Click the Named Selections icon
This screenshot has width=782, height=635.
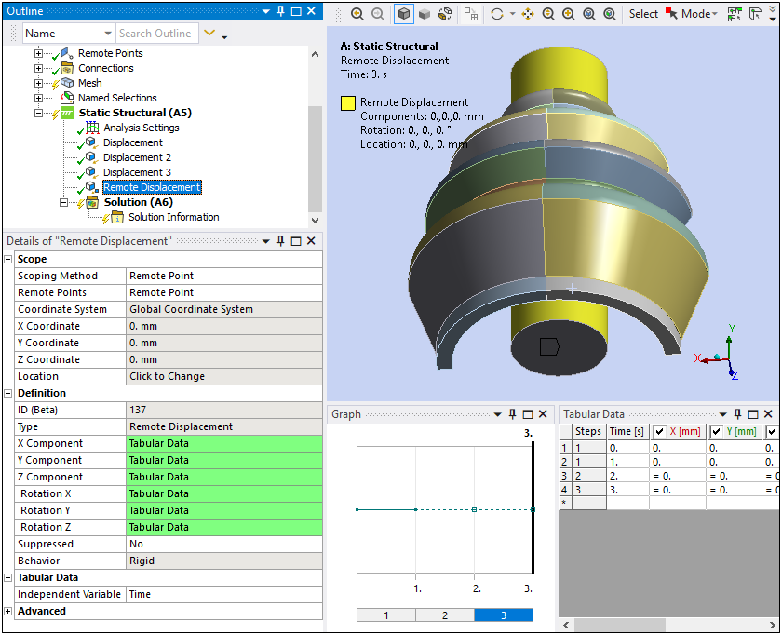click(67, 98)
